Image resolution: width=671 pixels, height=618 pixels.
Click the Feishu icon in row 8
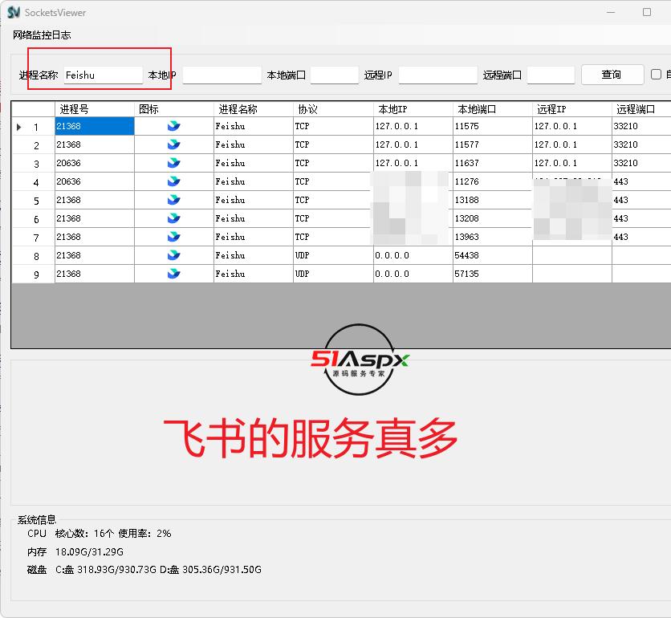[173, 254]
